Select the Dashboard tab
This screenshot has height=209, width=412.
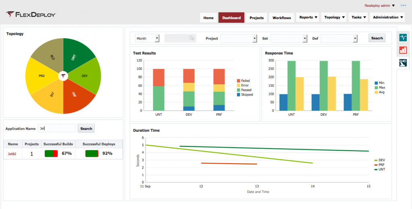tap(231, 18)
